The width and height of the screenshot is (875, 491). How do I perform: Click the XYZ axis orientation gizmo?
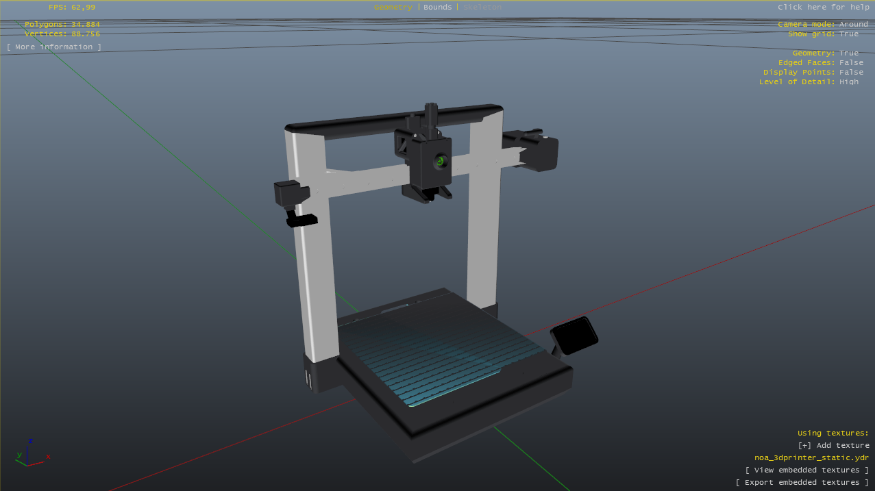pos(32,452)
